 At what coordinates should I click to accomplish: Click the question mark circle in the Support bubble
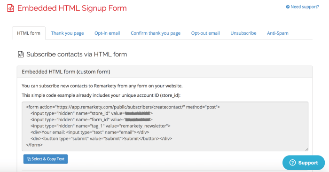pyautogui.click(x=292, y=163)
